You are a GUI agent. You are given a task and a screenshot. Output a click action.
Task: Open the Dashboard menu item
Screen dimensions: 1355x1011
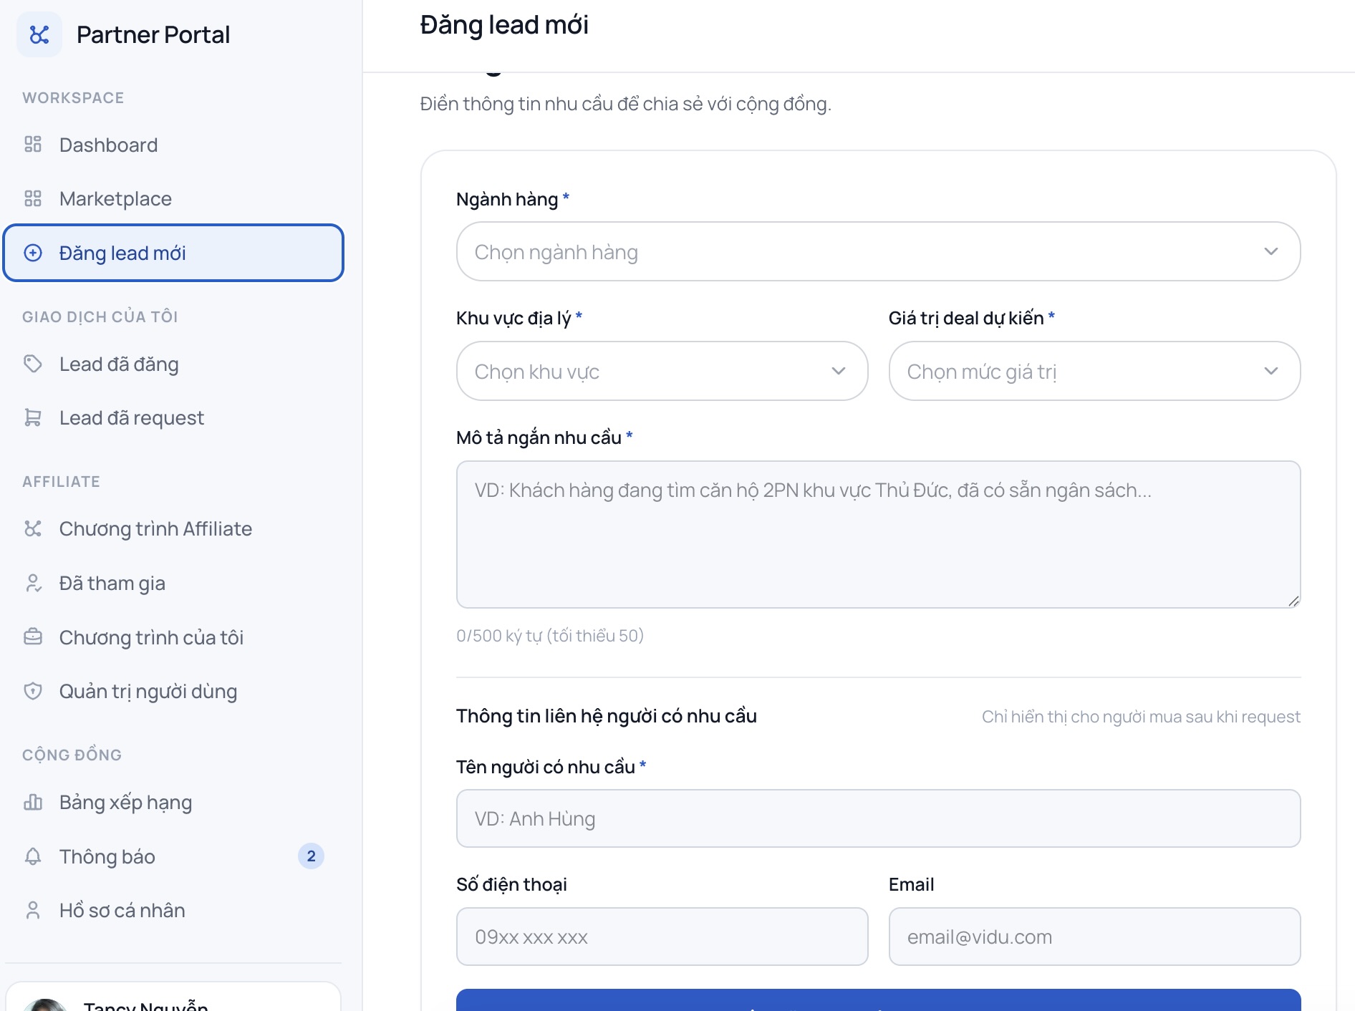point(173,145)
